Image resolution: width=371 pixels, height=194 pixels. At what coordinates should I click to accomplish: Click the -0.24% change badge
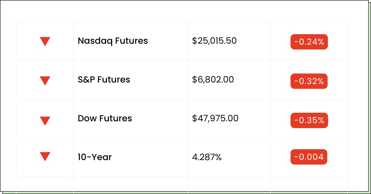(x=309, y=42)
